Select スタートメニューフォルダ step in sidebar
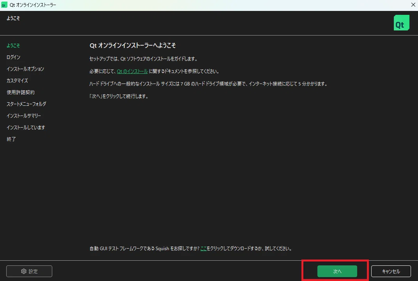The height and width of the screenshot is (281, 418). coord(27,104)
